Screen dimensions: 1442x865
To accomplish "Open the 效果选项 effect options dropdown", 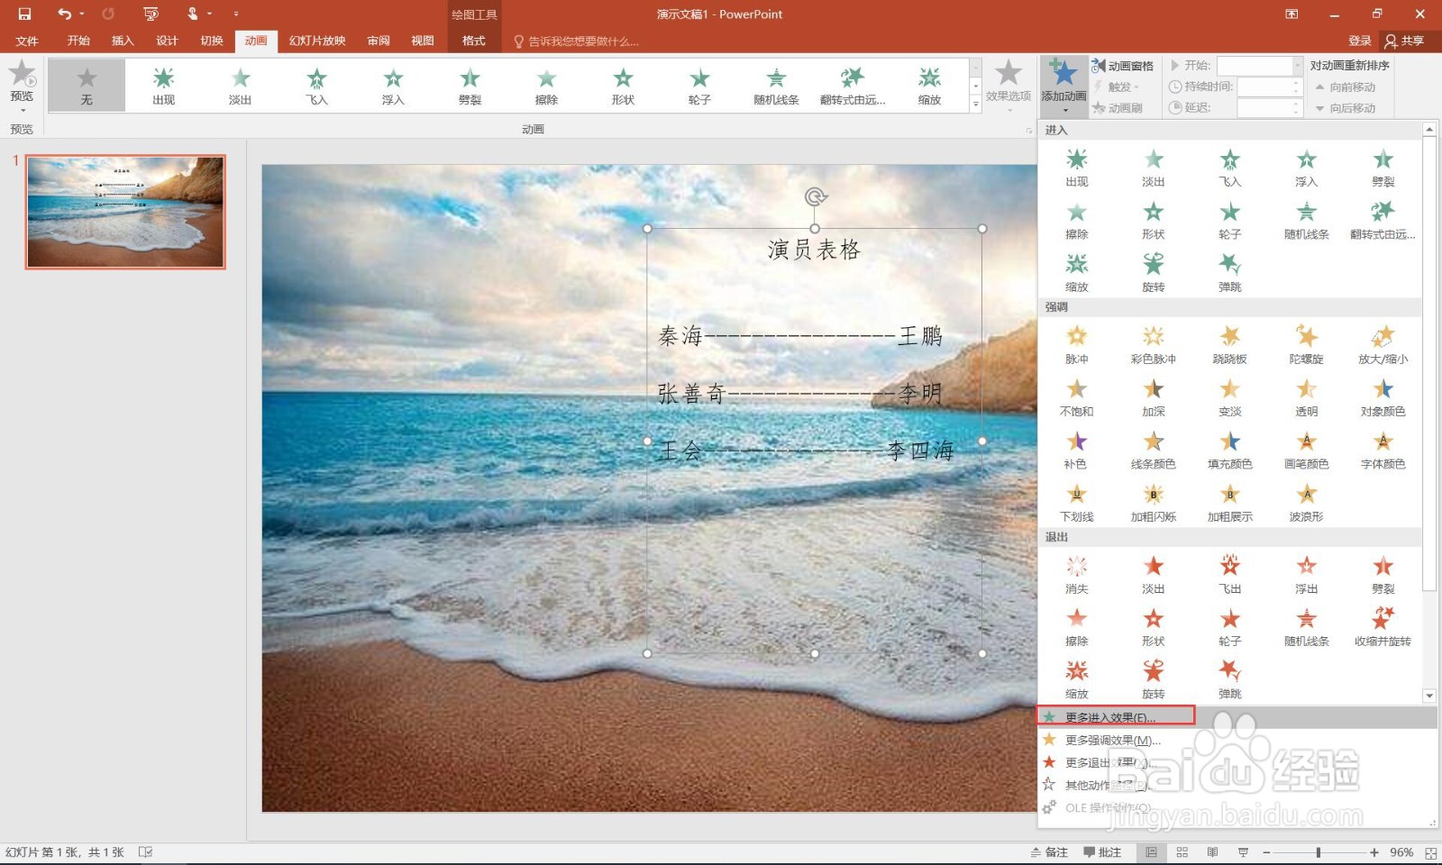I will click(x=1008, y=86).
